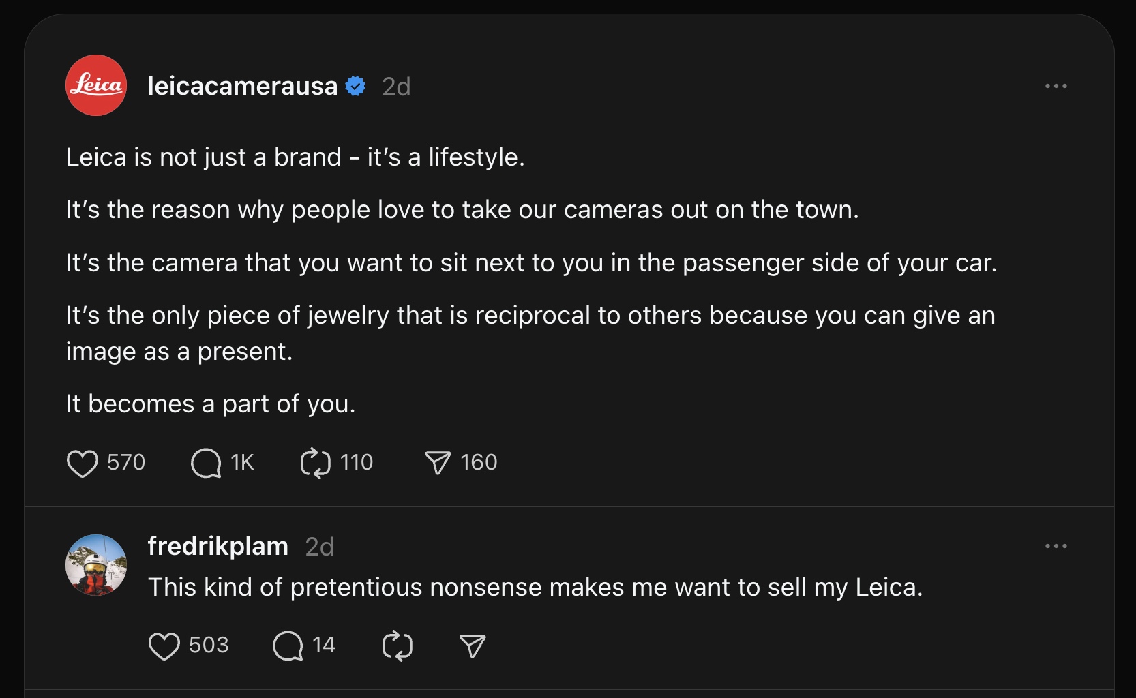Open fredrikplam's profile via username
Viewport: 1136px width, 698px height.
click(218, 547)
